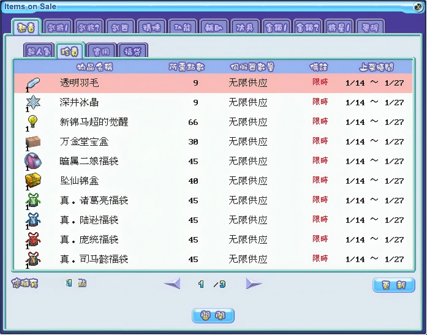Screen dimensions: 427x335
Task: Go to previous page with left arrow
Action: coord(173,284)
